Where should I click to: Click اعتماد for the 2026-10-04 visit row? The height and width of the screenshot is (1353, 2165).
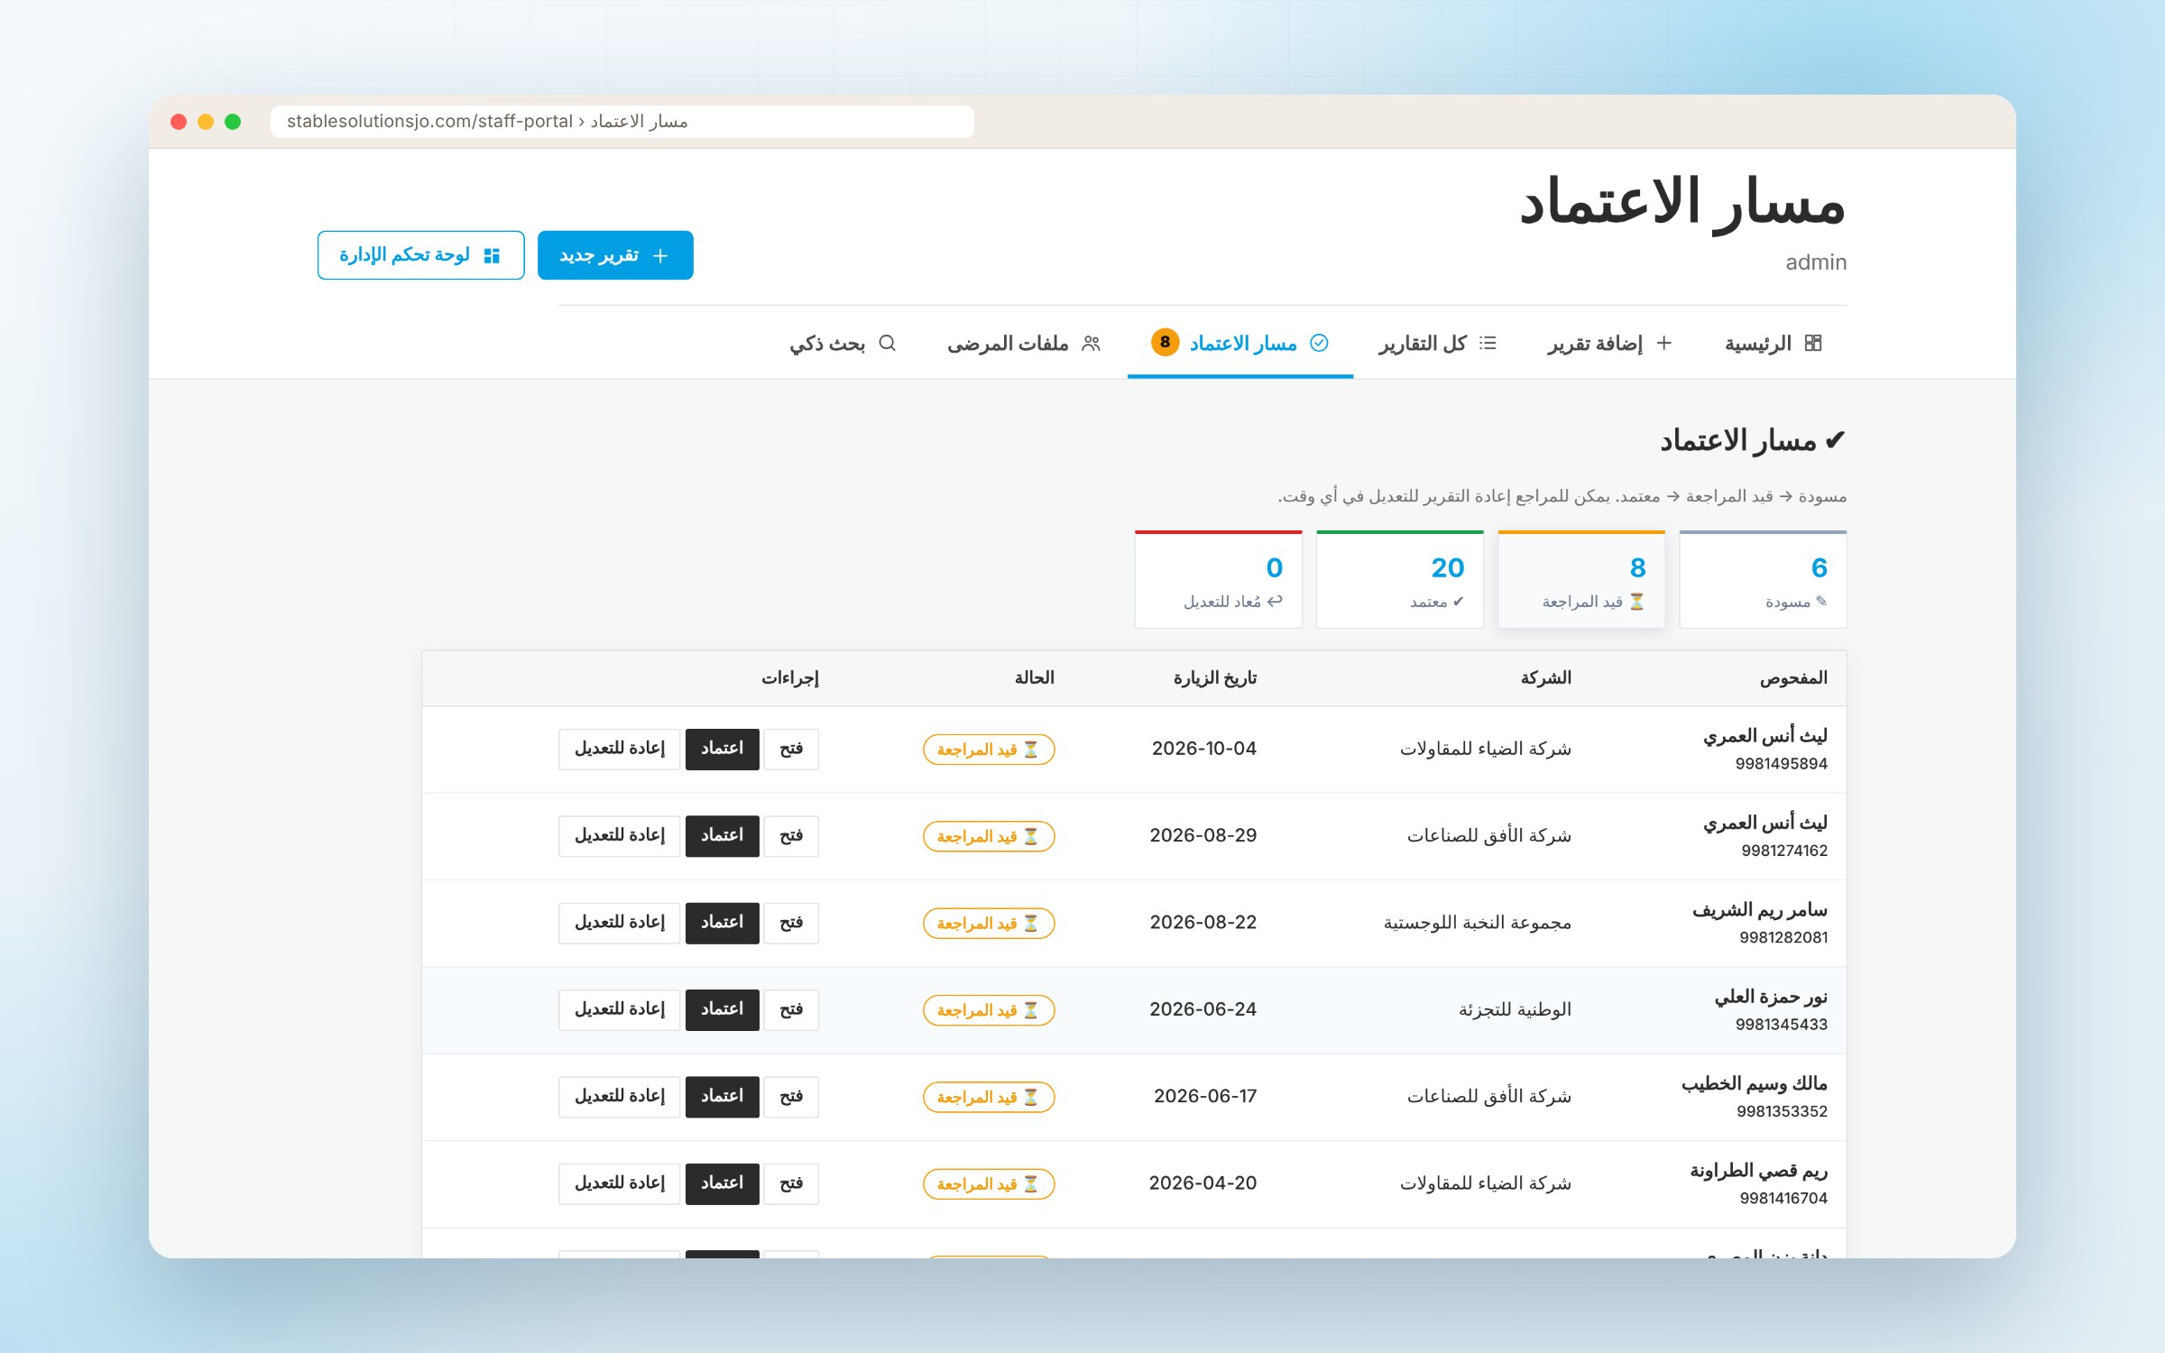tap(723, 750)
